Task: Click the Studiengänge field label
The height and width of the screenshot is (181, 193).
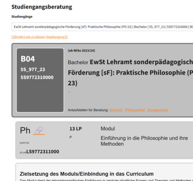Action: (22, 16)
